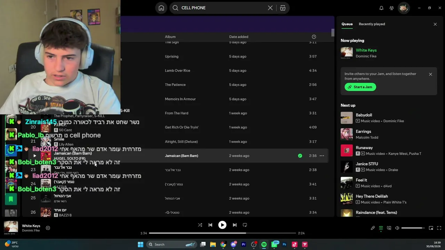
Task: Open Connect to a device icon
Action: 389,228
